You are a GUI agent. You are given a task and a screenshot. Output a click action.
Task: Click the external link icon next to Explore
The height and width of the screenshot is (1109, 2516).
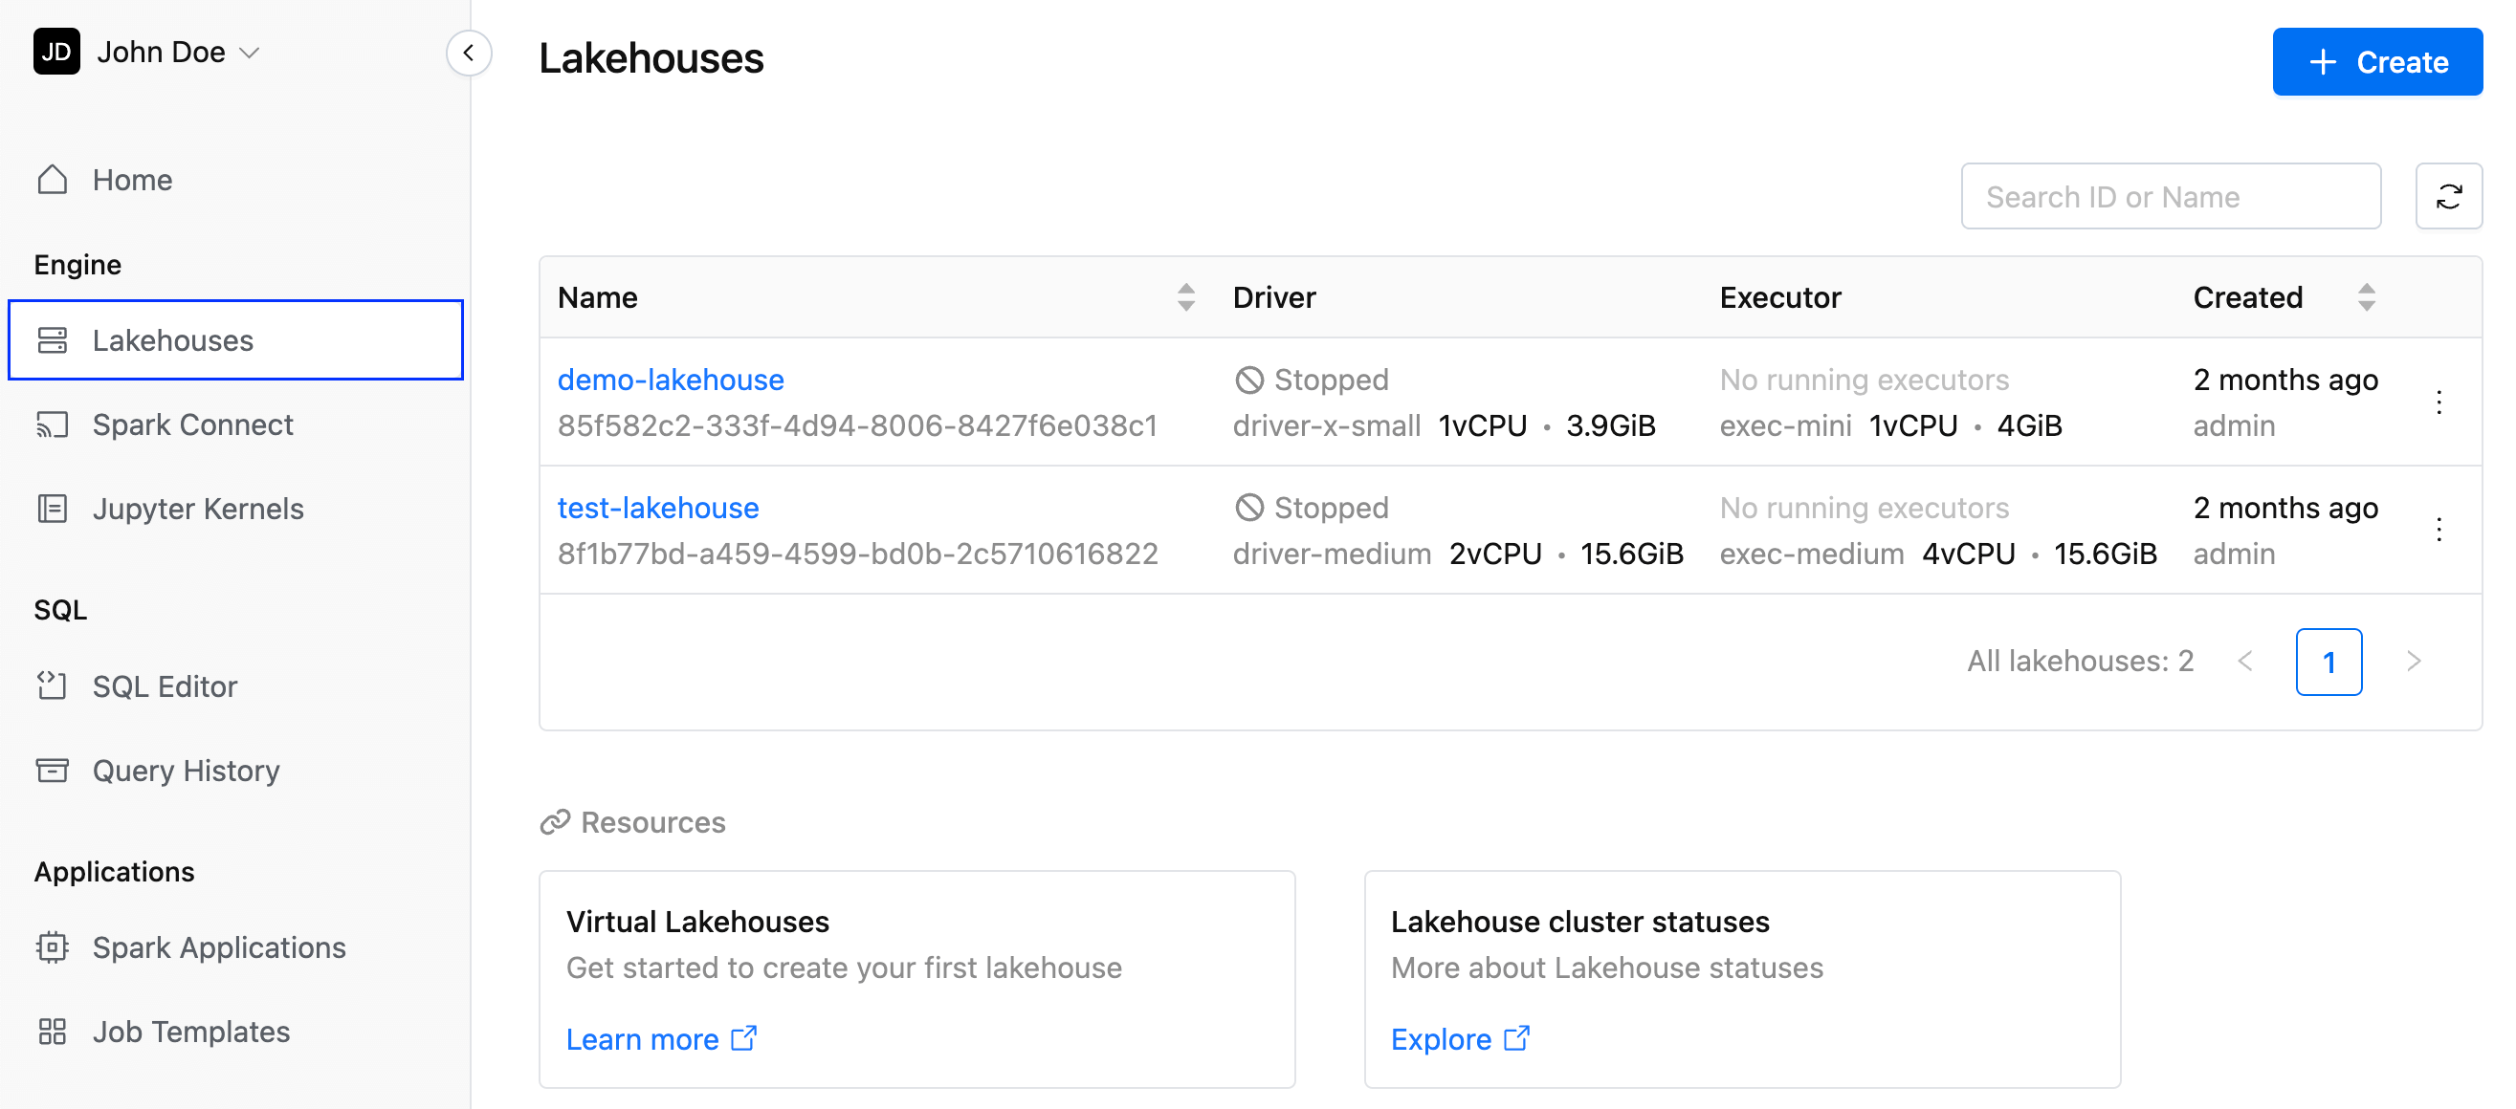click(x=1515, y=1037)
